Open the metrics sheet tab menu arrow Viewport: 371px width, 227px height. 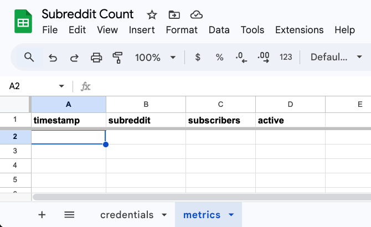coord(231,215)
